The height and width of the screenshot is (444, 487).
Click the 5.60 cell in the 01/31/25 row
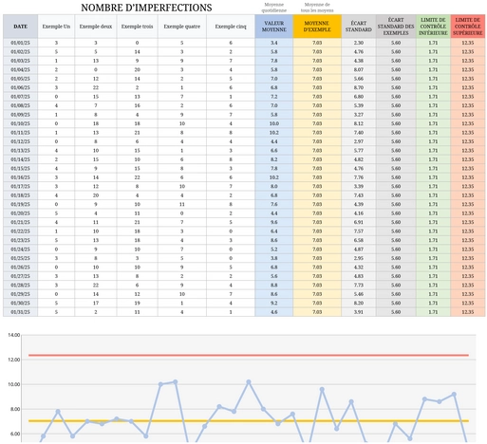tap(396, 312)
